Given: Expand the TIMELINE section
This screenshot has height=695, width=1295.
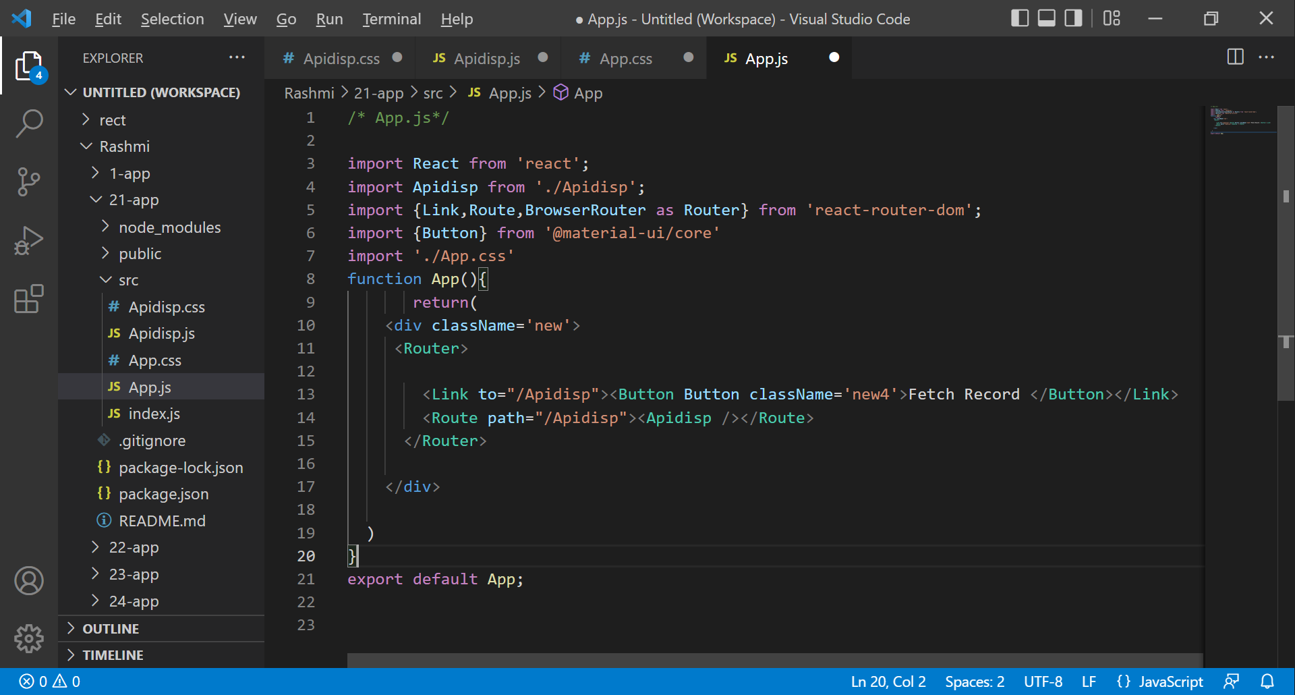Looking at the screenshot, I should coord(161,655).
